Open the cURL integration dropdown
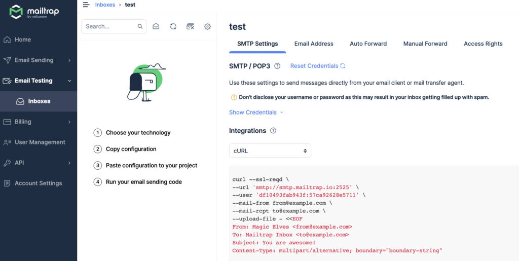 pos(270,151)
